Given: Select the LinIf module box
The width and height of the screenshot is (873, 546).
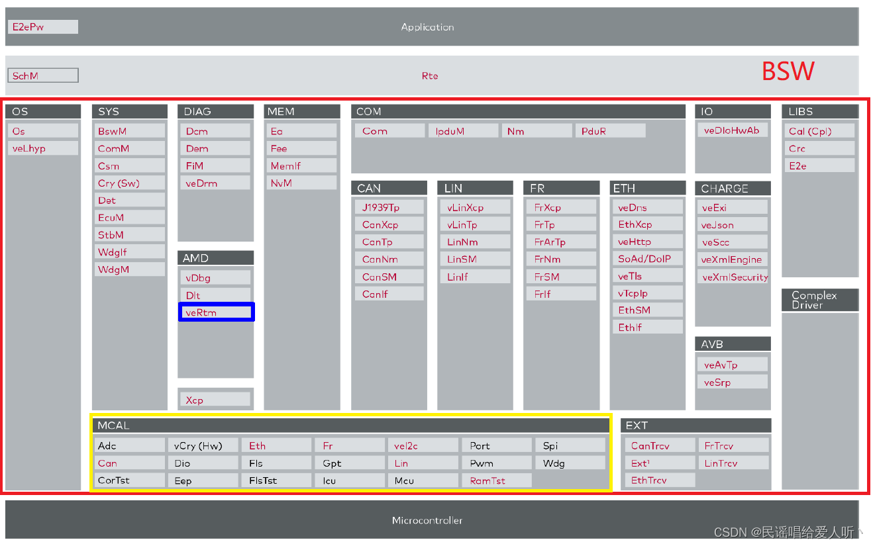Looking at the screenshot, I should (x=476, y=277).
